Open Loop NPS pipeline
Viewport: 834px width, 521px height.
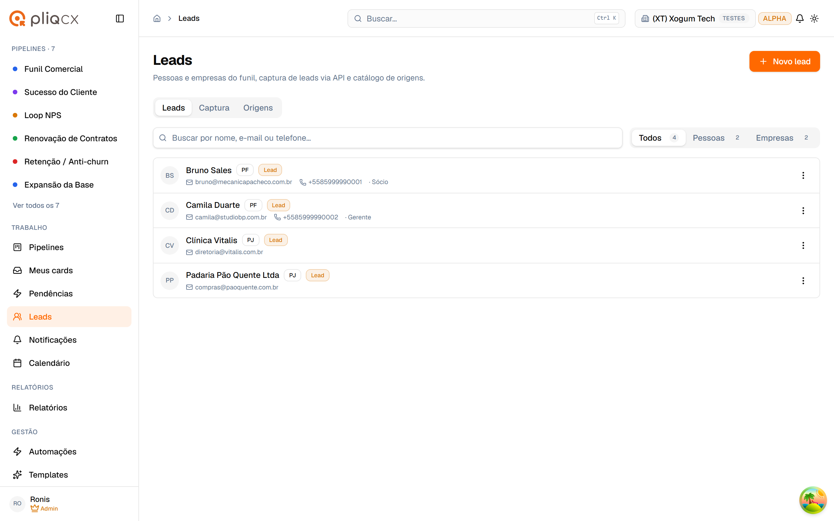tap(69, 115)
